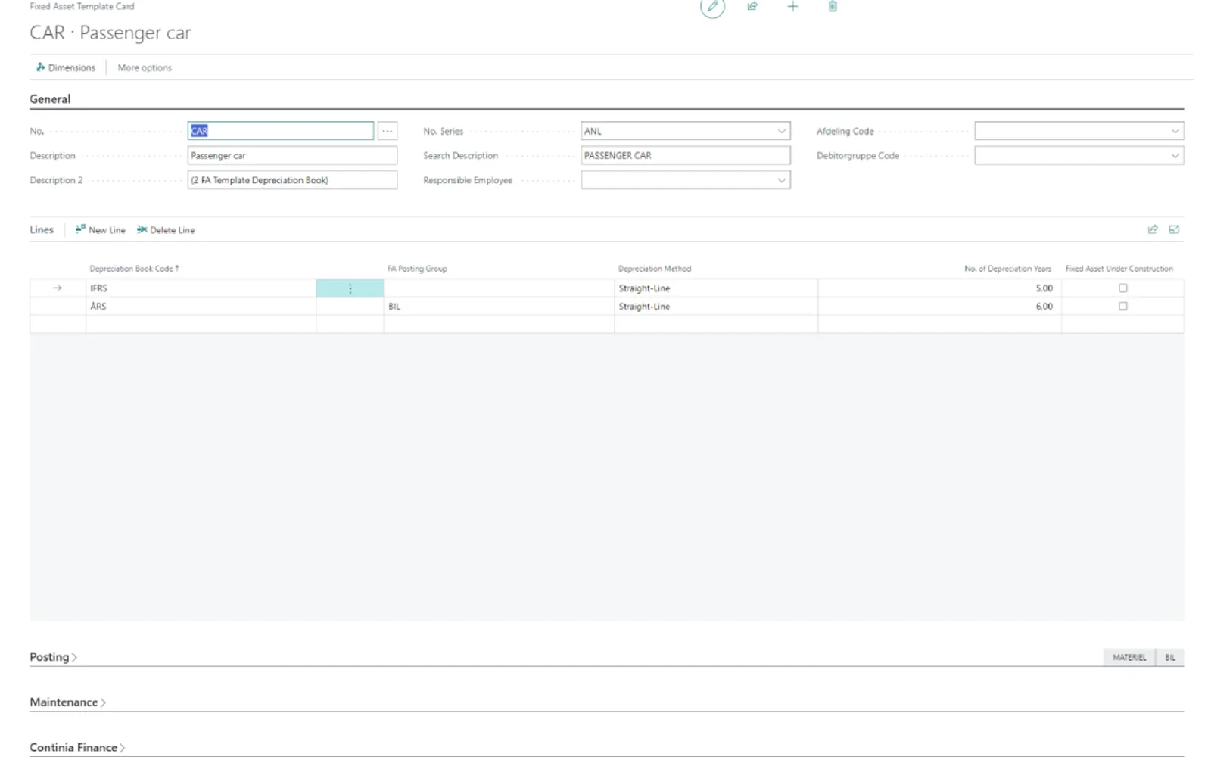Click the MATERIEL summary tag in Posting

click(x=1129, y=658)
